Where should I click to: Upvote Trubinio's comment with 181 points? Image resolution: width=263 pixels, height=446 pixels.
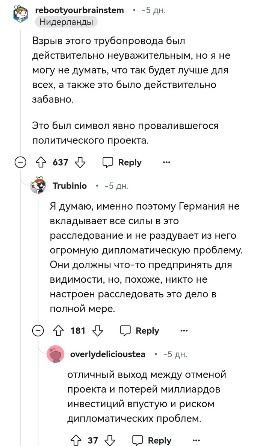point(57,331)
